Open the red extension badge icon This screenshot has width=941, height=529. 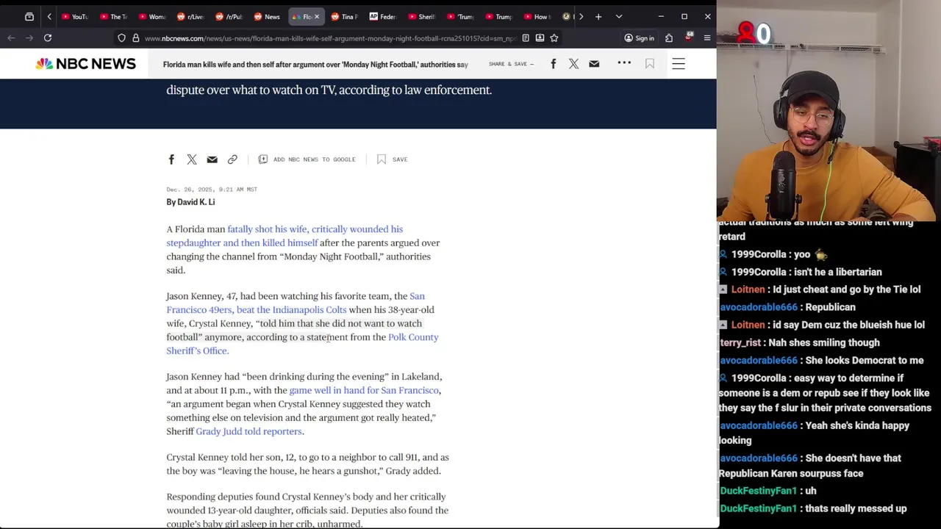click(x=689, y=37)
